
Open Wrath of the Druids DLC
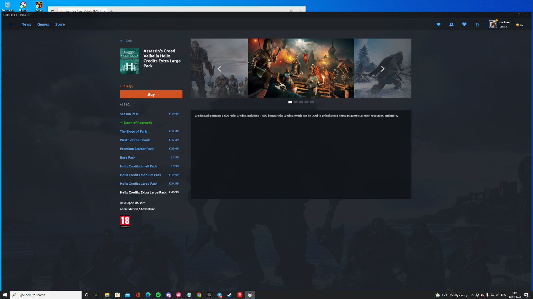click(135, 140)
